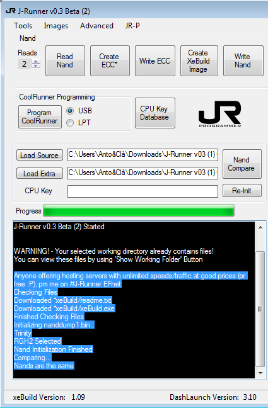Click 'Downloaded *xeBuild/xeBuild.exe' log line
Viewport: 268px width, 408px height.
(64, 309)
